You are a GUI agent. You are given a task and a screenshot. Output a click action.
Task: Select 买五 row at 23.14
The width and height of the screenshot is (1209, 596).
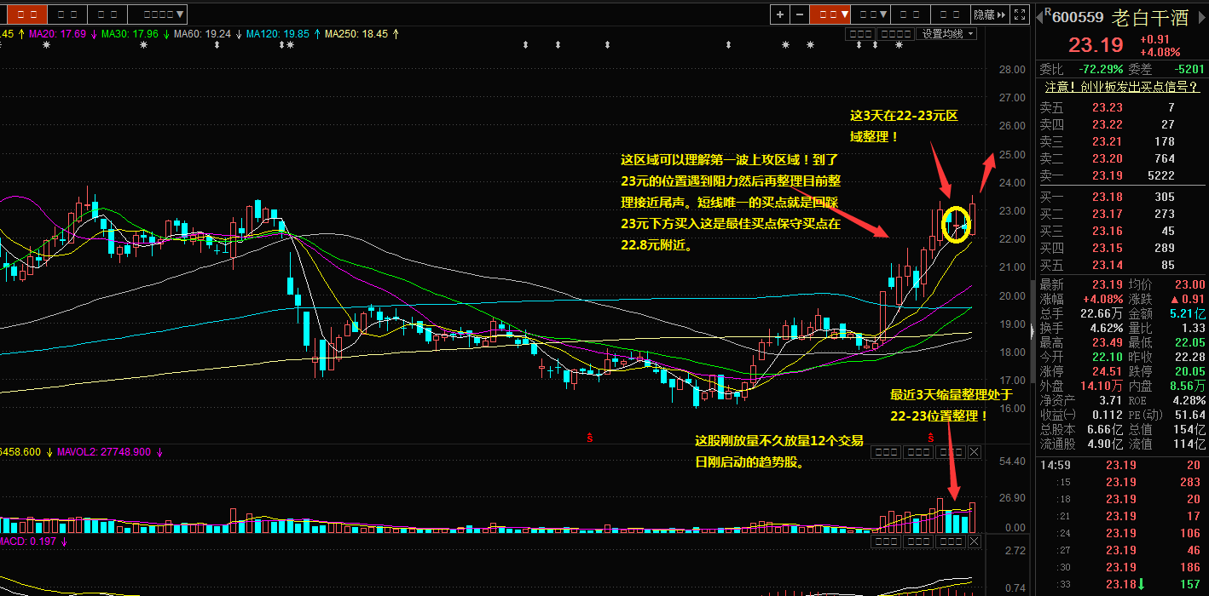(1121, 265)
